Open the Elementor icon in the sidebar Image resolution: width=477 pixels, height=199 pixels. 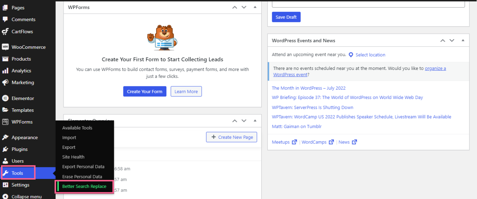5,98
